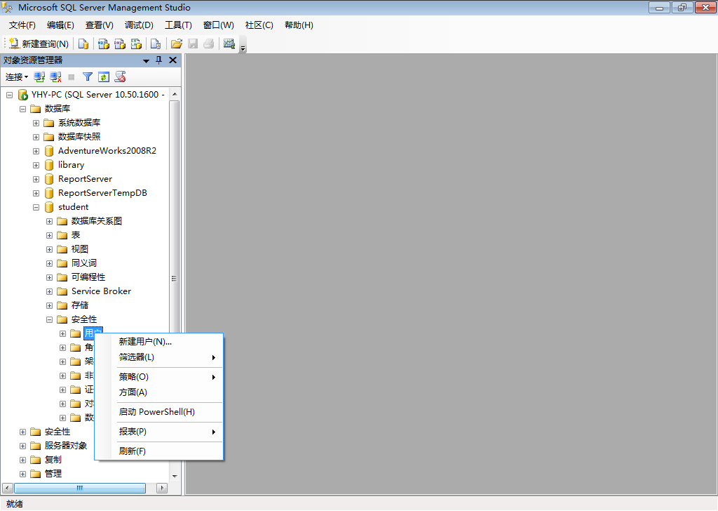
Task: Click the Analysis Services MDX query icon
Action: coord(104,44)
